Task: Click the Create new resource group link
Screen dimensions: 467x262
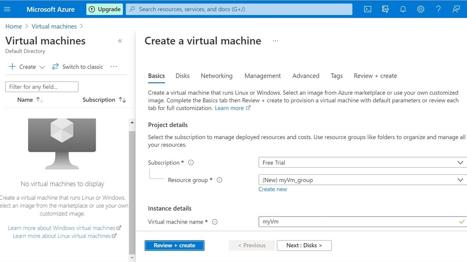Action: click(272, 189)
